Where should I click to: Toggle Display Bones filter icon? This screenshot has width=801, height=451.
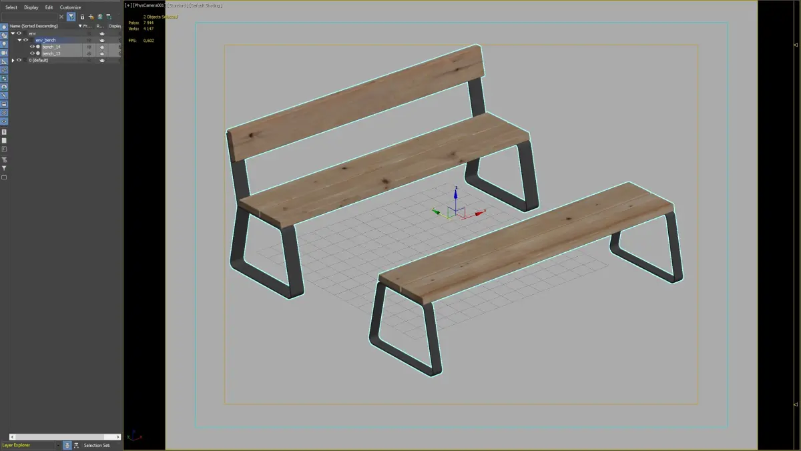pos(4,95)
